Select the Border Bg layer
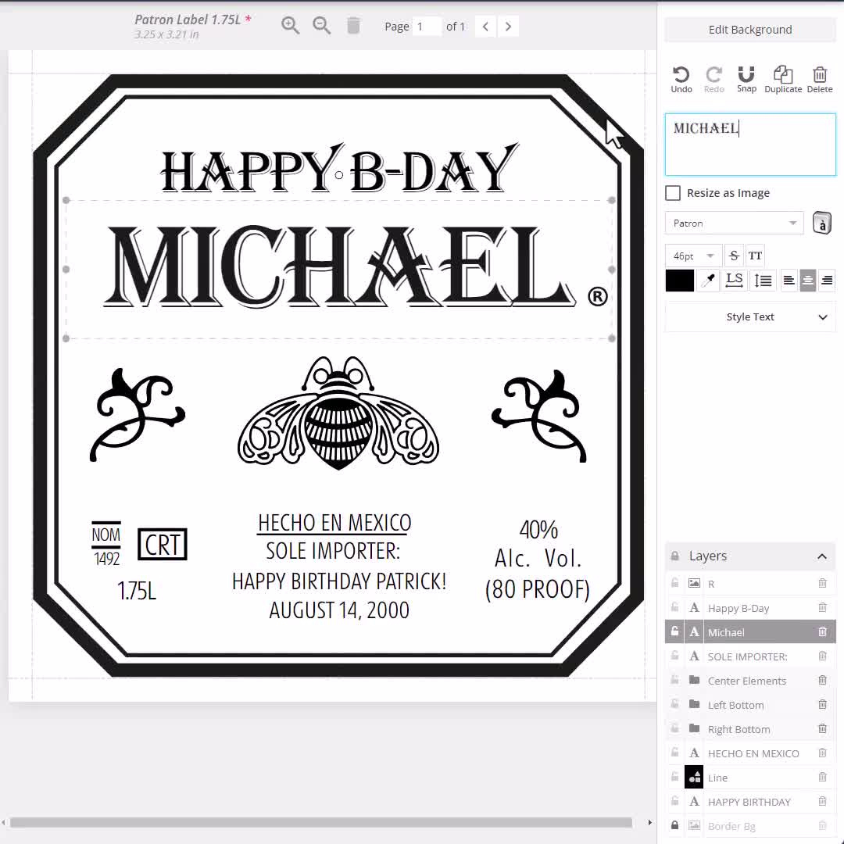 coord(749,826)
